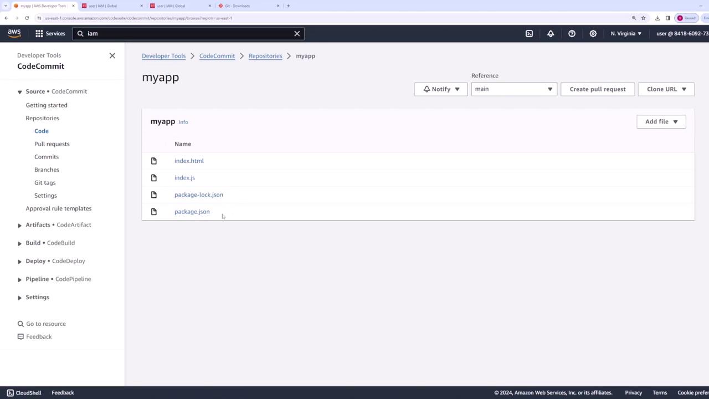Open the AWS header settings gear

pyautogui.click(x=593, y=33)
